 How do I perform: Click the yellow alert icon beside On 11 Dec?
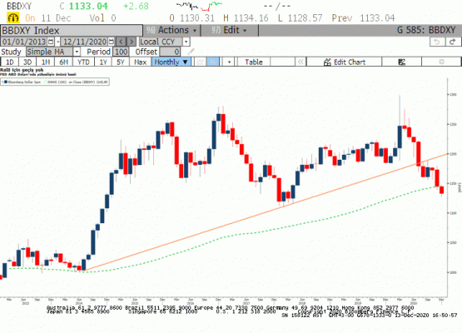(13, 18)
